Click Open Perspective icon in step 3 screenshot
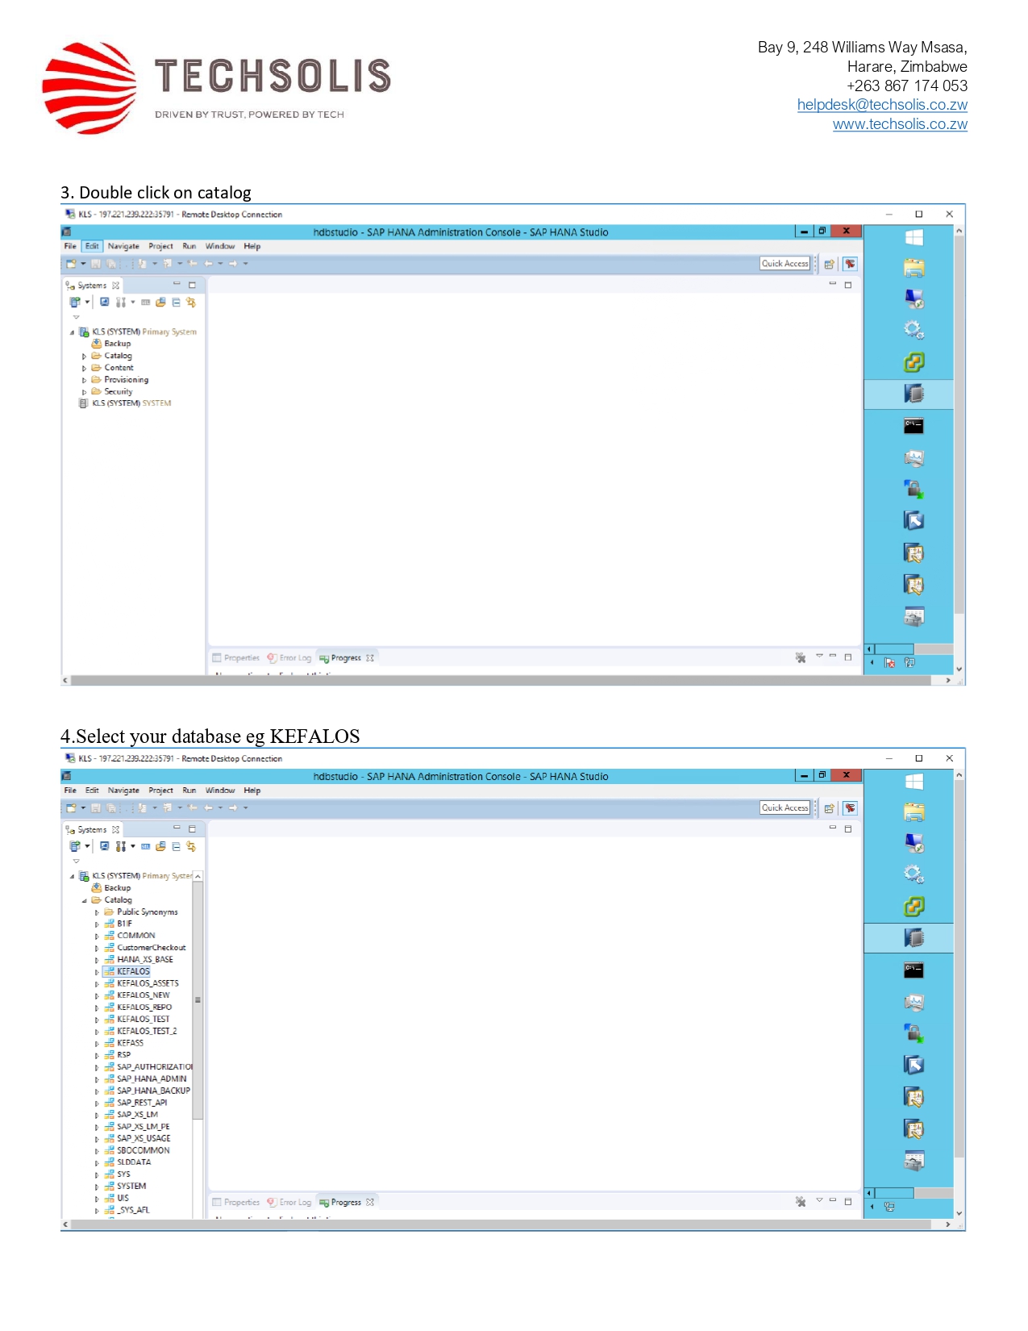The width and height of the screenshot is (1028, 1331). click(x=829, y=265)
